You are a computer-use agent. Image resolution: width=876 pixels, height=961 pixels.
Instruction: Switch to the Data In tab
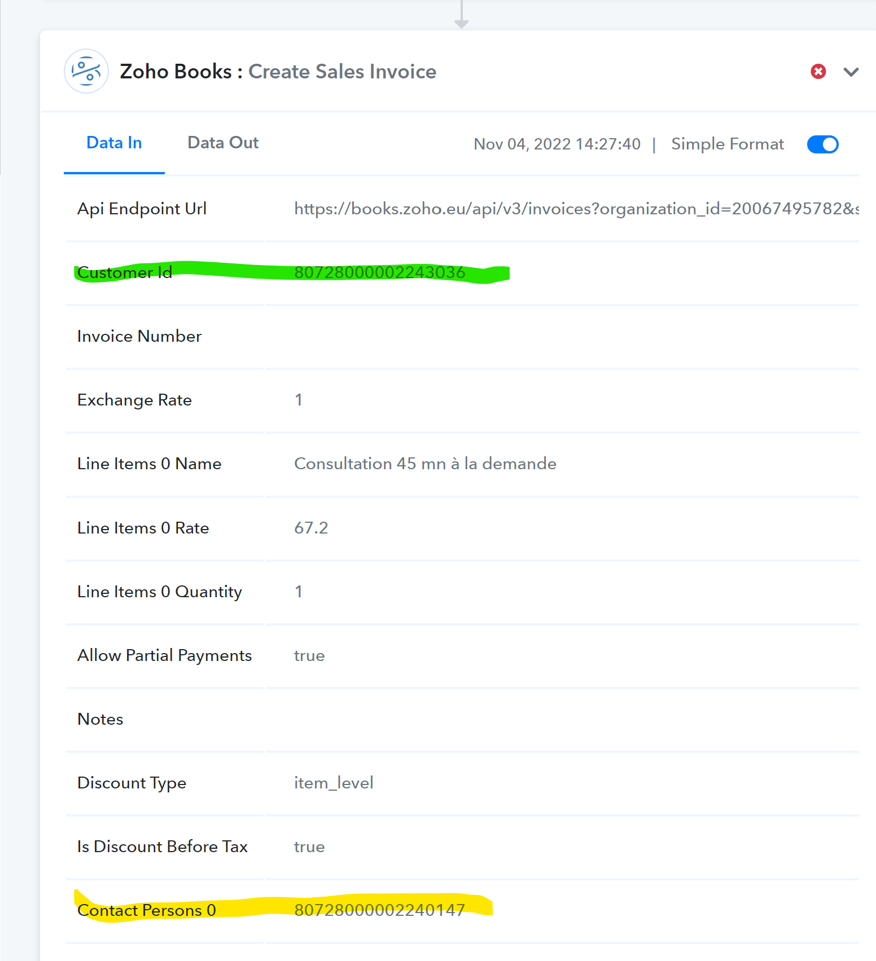pos(114,143)
